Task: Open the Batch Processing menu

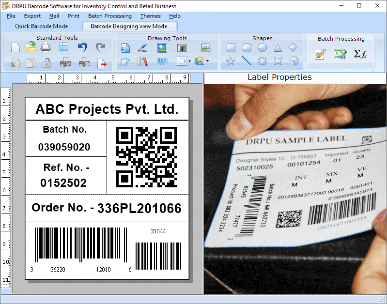Action: tap(110, 16)
